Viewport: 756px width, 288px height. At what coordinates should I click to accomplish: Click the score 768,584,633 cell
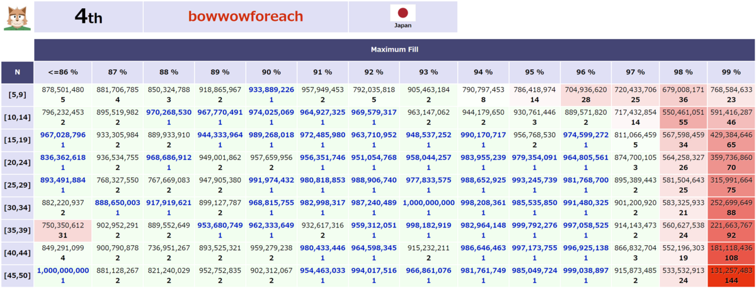[731, 95]
